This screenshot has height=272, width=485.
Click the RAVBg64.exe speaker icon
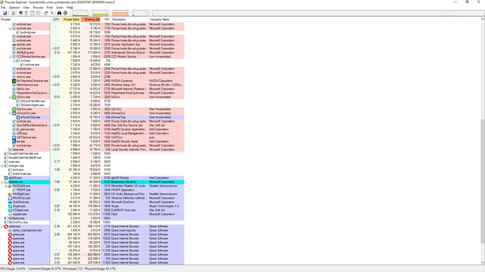(10, 194)
